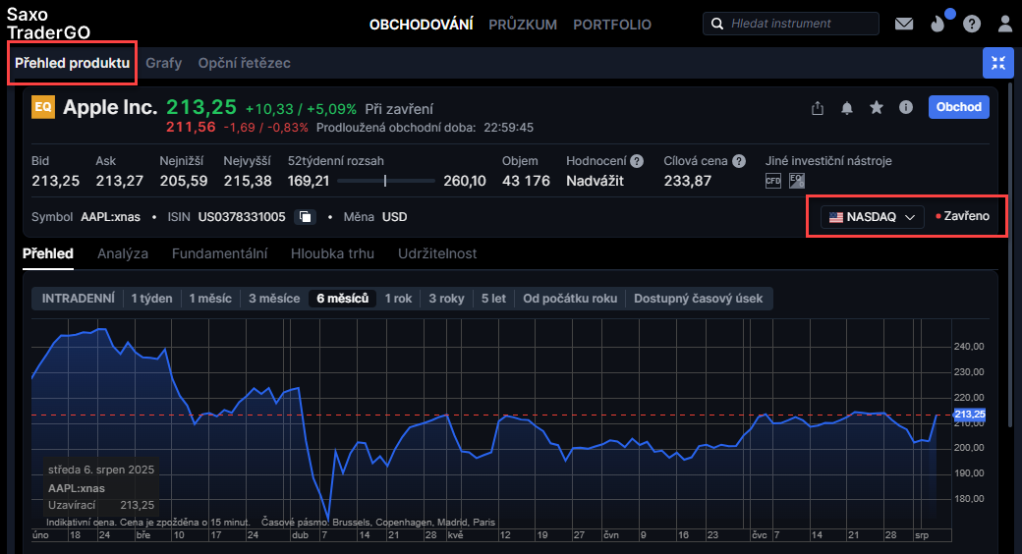The height and width of the screenshot is (554, 1022).
Task: Open the notifications icon with blue dot
Action: [938, 24]
